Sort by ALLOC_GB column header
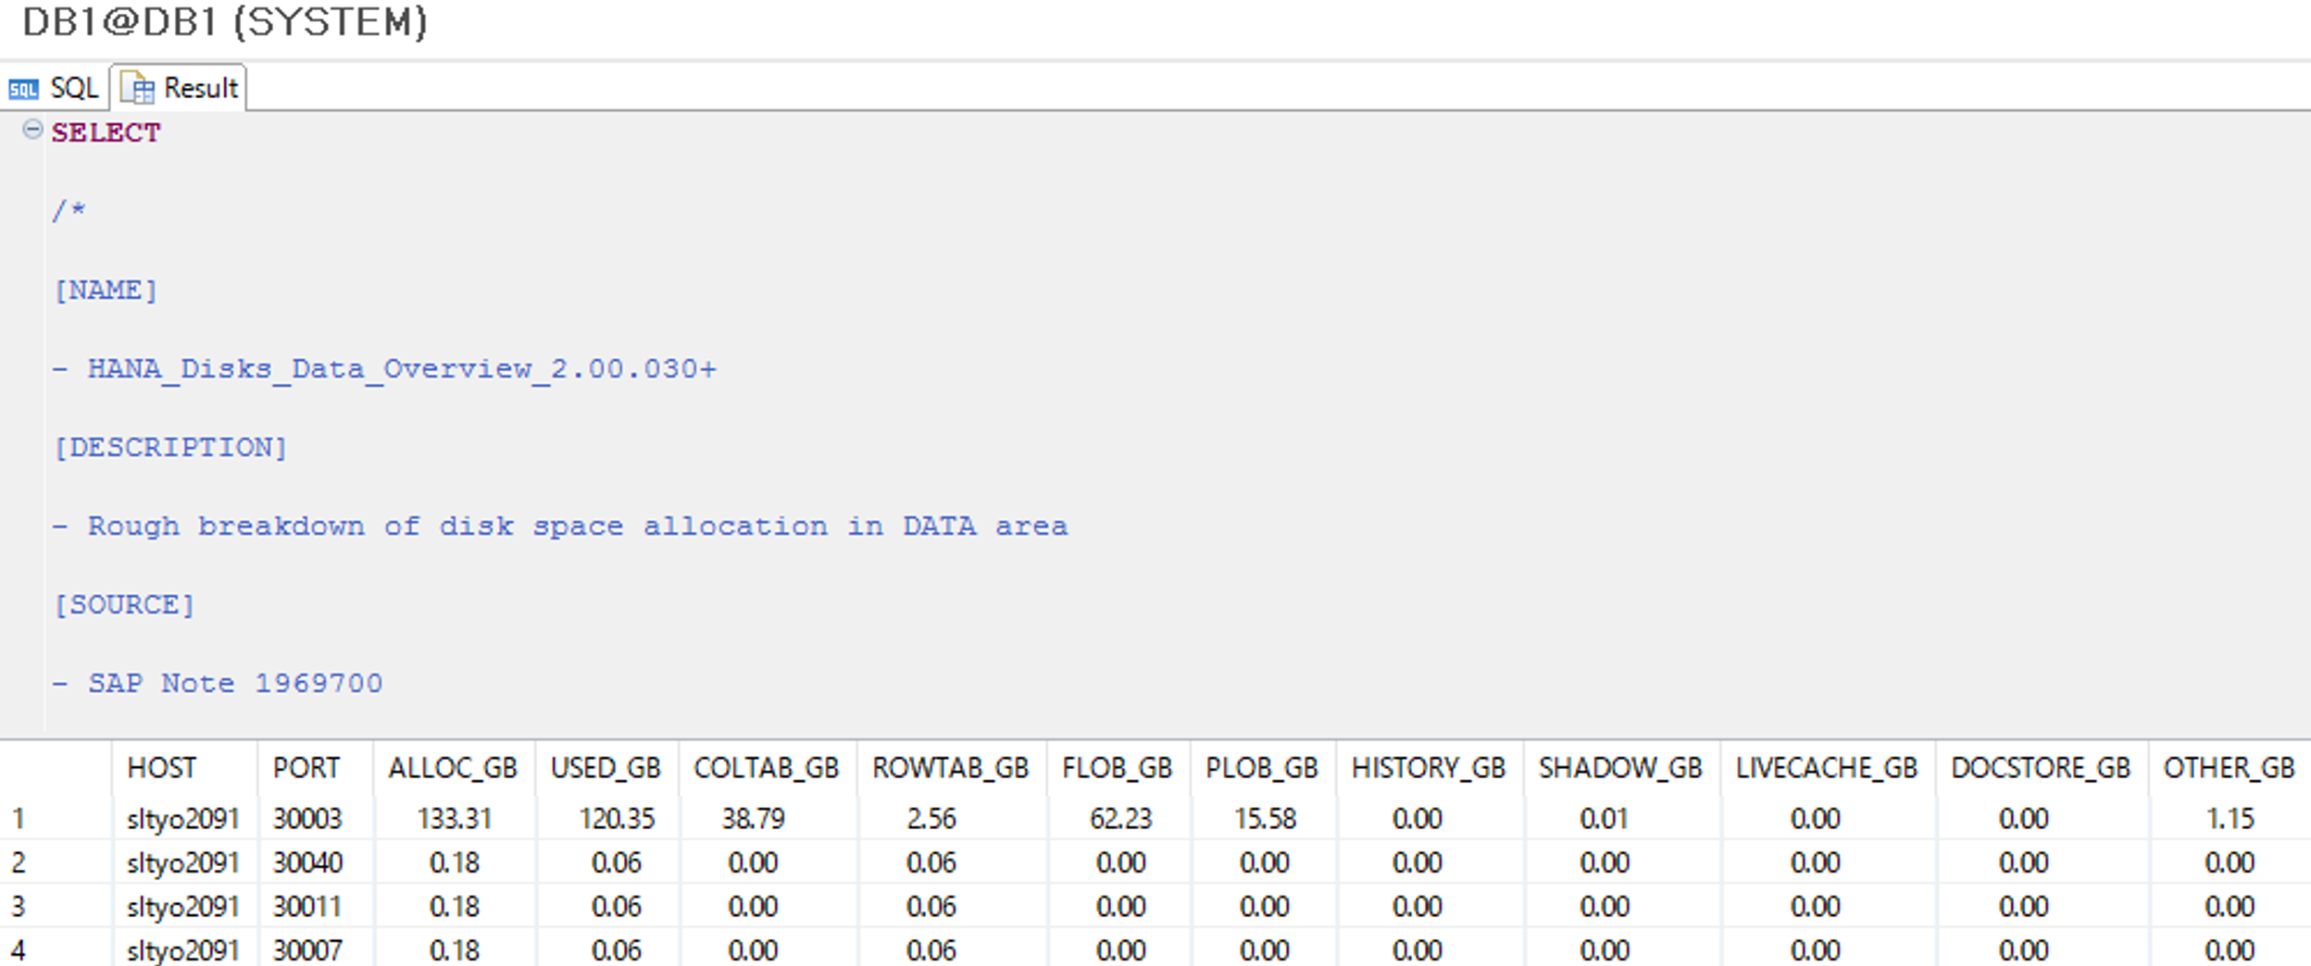2311x966 pixels. pyautogui.click(x=453, y=768)
